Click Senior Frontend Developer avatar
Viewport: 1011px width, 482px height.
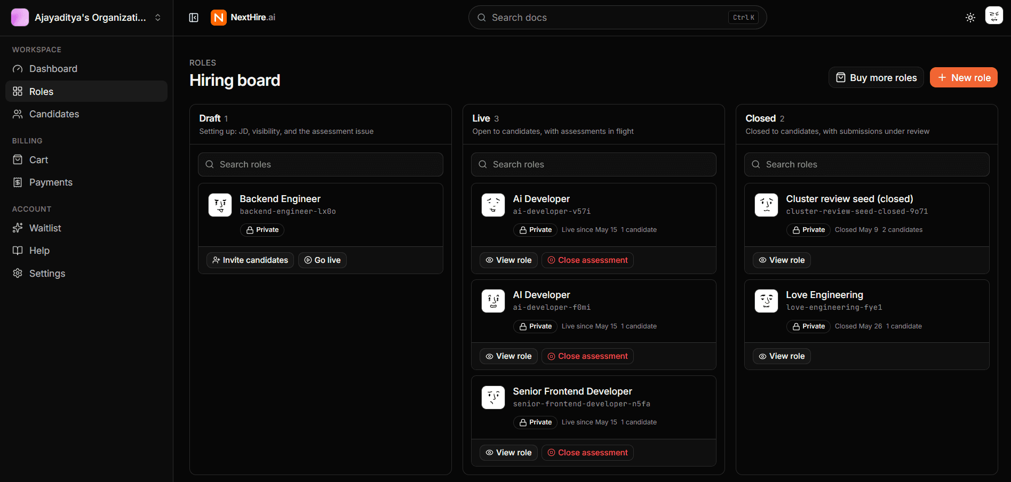pos(493,397)
